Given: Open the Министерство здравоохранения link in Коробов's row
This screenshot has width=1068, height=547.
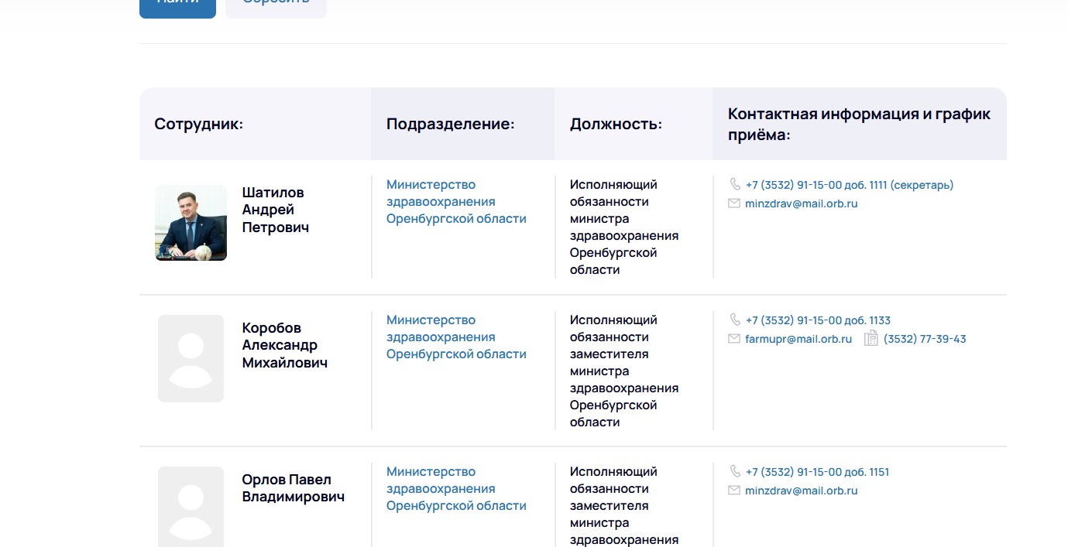Looking at the screenshot, I should pos(455,337).
